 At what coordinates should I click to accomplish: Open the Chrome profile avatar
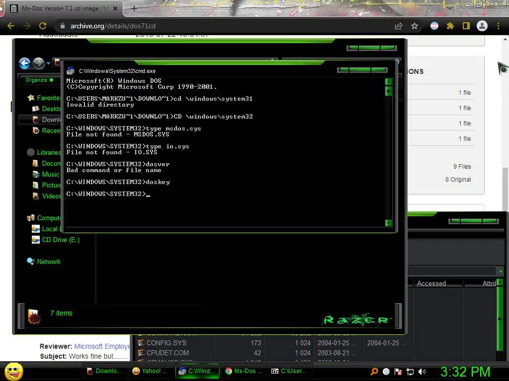coord(482,26)
